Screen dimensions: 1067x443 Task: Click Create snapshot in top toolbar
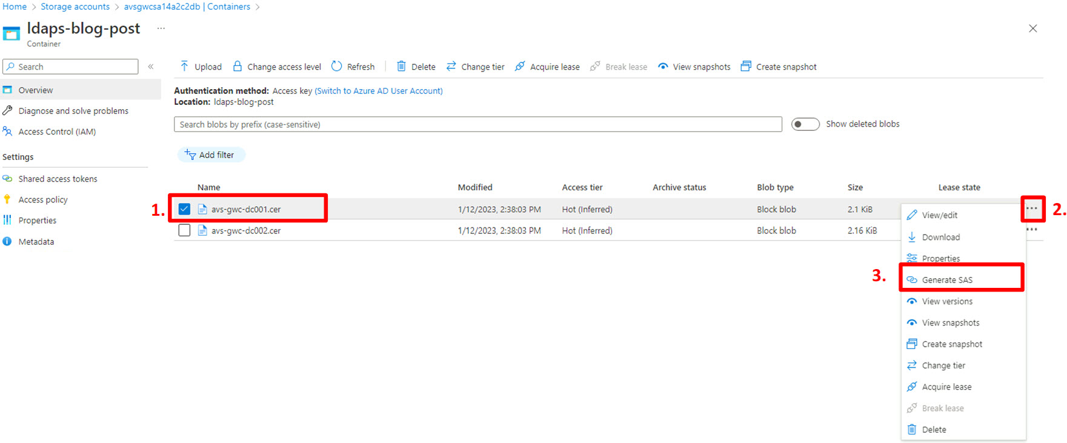coord(779,67)
